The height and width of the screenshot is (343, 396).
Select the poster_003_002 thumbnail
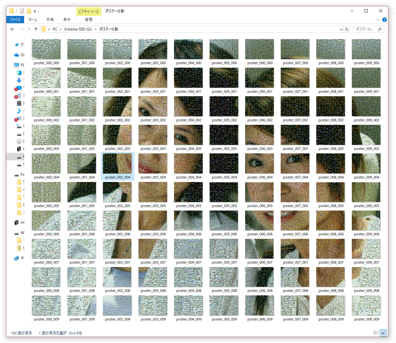(x=153, y=106)
